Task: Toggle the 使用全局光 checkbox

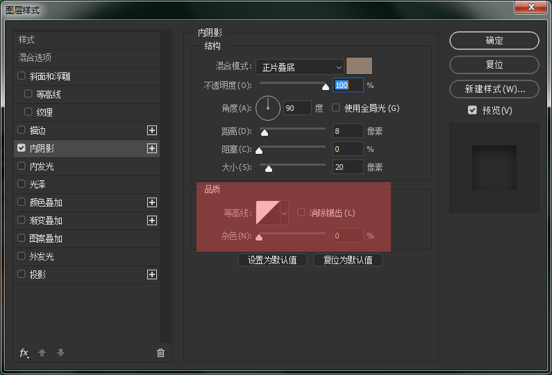Action: point(336,108)
